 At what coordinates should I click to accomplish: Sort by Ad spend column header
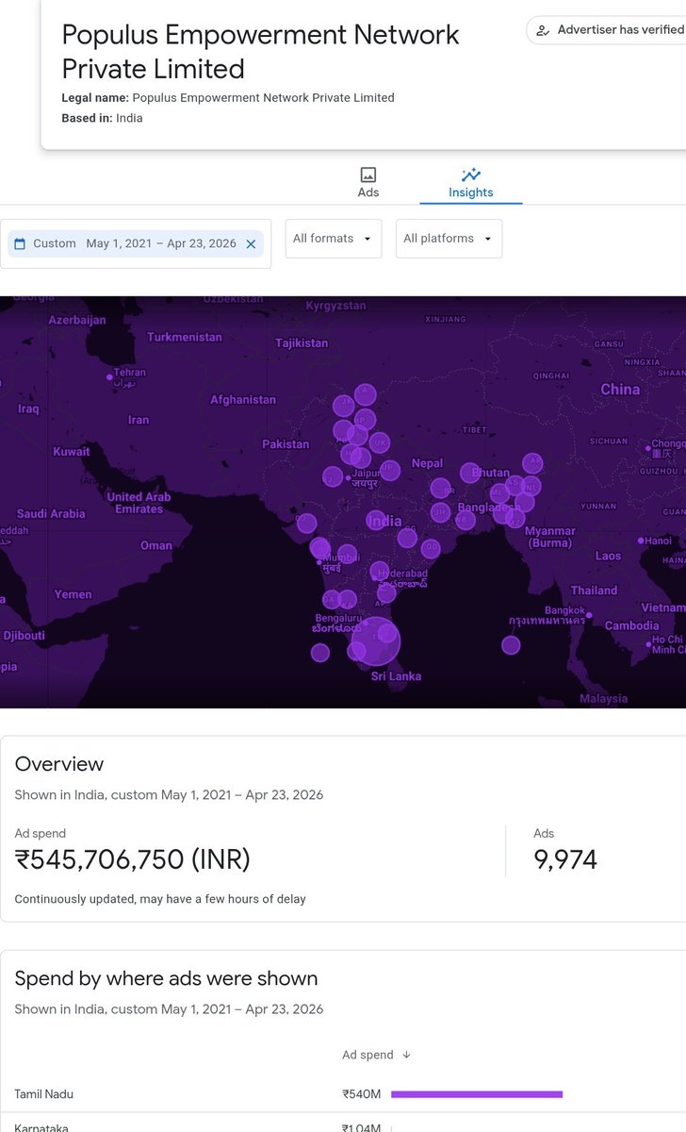(377, 1055)
